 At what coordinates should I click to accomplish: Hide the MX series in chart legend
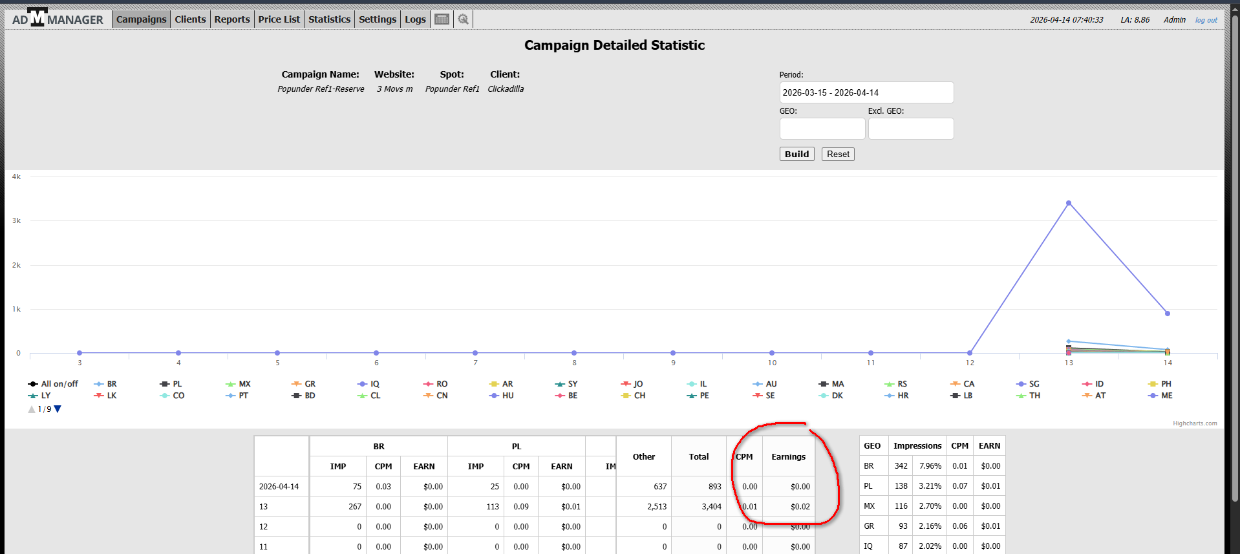click(x=244, y=384)
